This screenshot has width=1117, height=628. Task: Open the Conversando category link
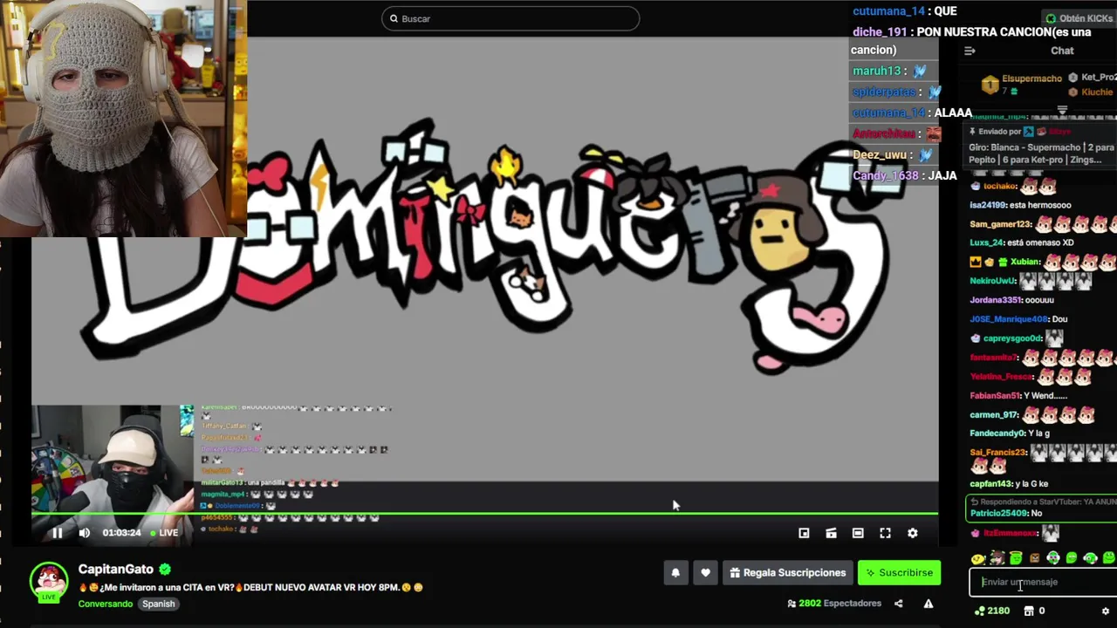coord(106,604)
